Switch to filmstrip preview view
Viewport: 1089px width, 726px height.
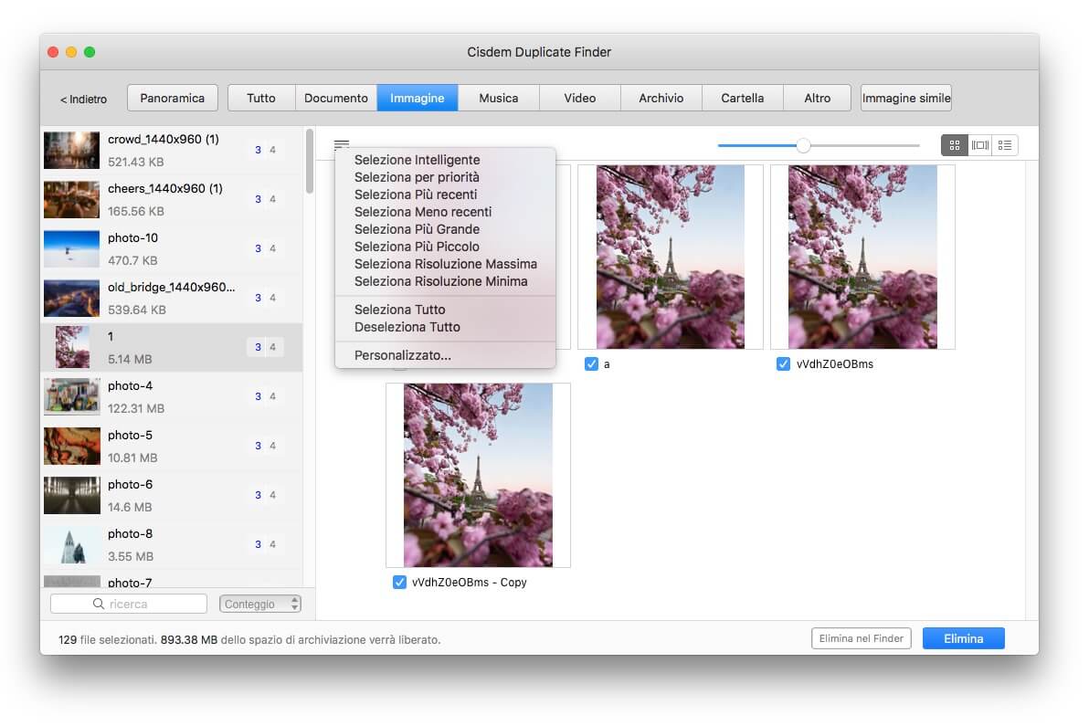click(x=980, y=145)
